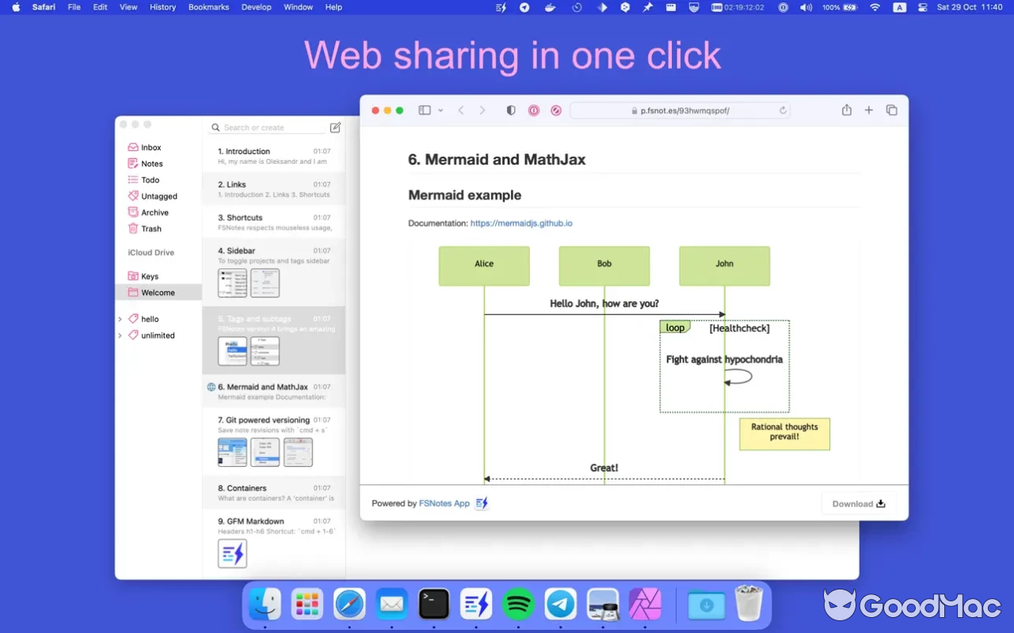Click the first thumbnail in Sidebar note

click(x=232, y=282)
